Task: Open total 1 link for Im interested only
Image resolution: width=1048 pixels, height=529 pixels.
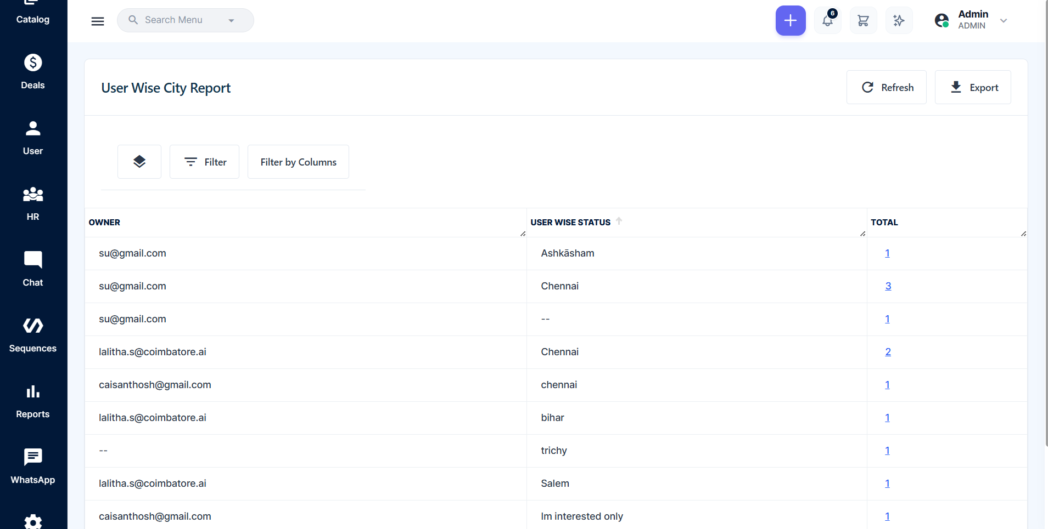Action: tap(887, 516)
